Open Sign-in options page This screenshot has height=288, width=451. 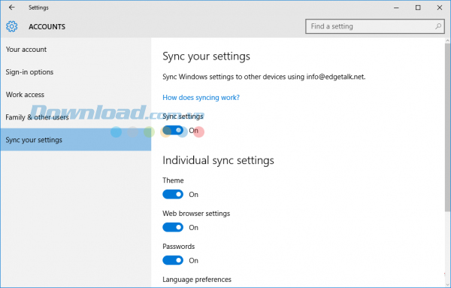76,72
